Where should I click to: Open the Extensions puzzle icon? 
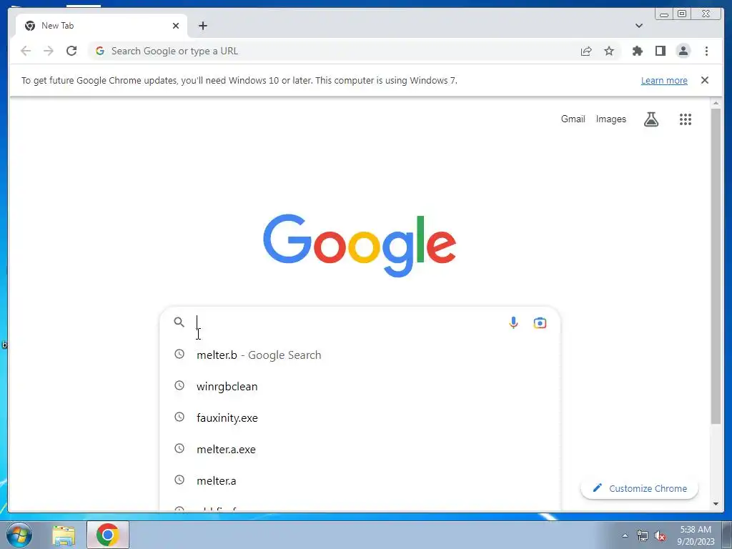click(x=637, y=51)
